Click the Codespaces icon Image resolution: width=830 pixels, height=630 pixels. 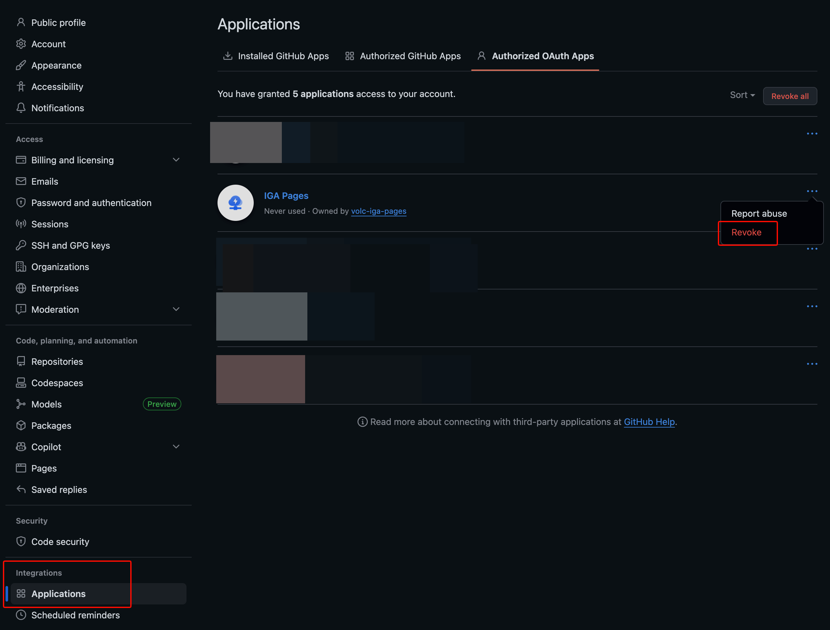coord(21,383)
